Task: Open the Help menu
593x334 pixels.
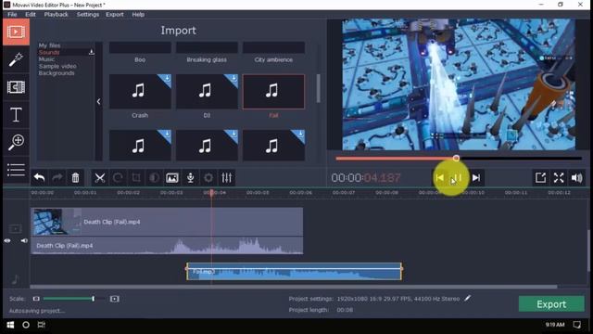Action: click(x=138, y=15)
